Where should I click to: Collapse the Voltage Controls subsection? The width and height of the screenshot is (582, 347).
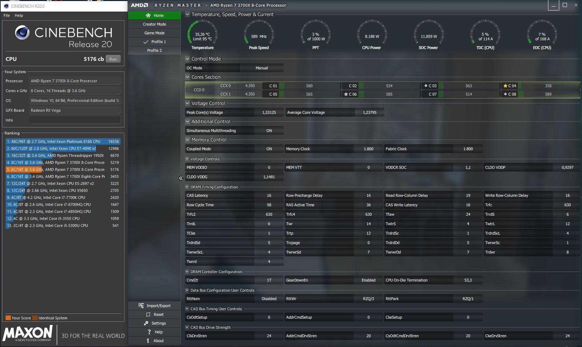click(x=187, y=159)
